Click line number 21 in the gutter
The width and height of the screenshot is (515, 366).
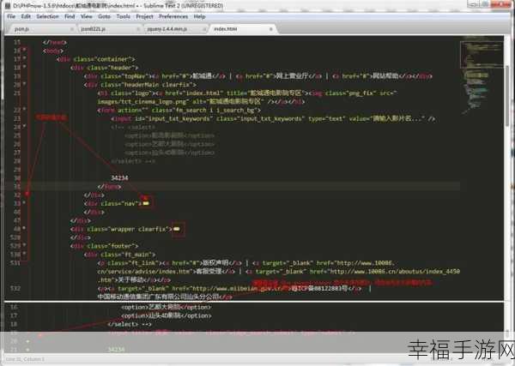click(x=17, y=93)
